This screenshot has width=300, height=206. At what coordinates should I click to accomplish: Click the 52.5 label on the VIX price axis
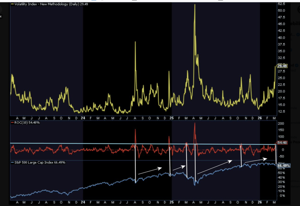coord(281,4)
